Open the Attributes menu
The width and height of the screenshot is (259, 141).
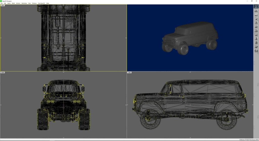[24, 3]
